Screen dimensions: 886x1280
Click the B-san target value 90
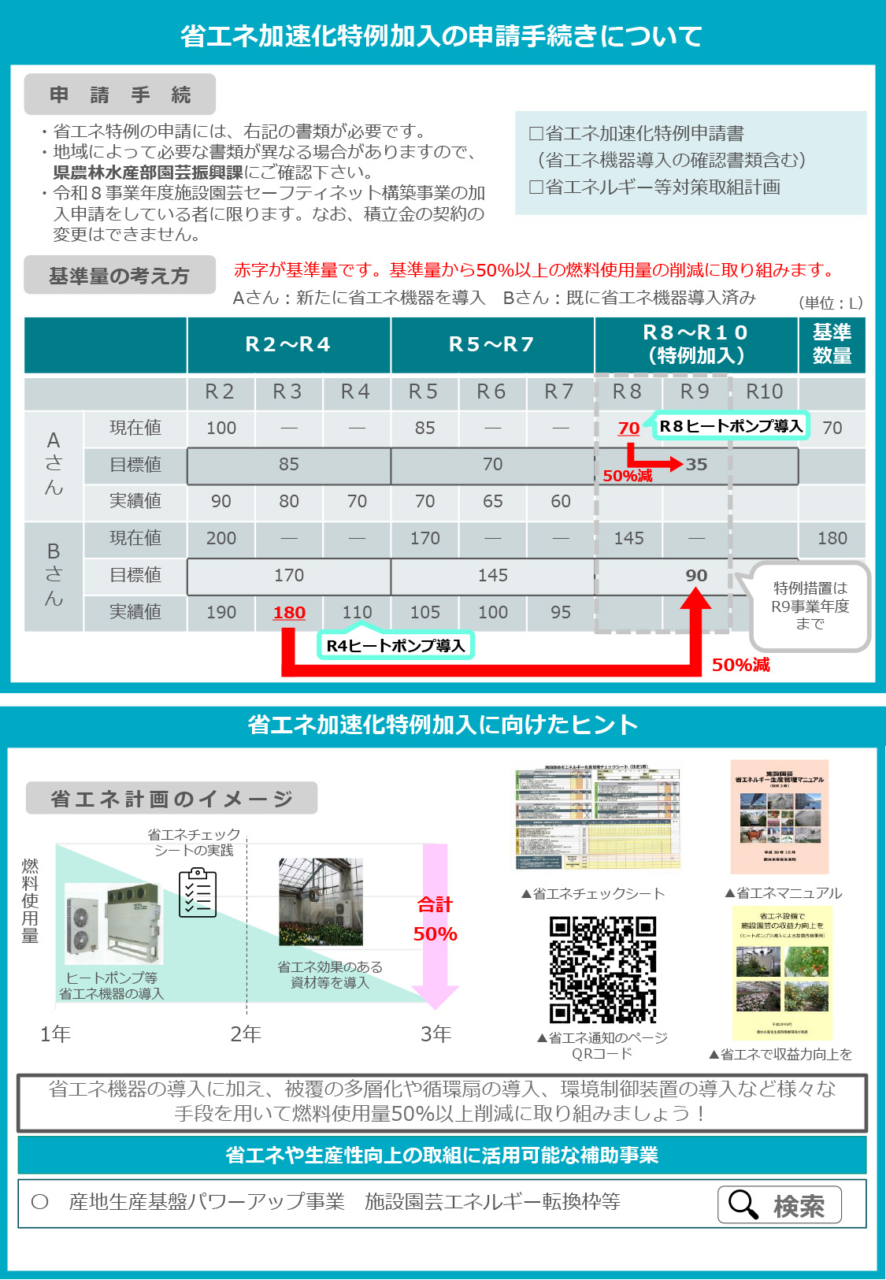696,575
